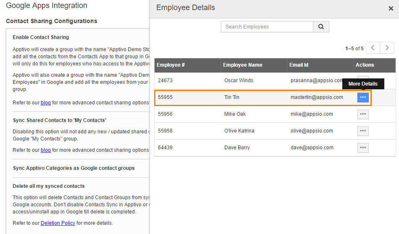
Task: Click Sync Apptivo Categories as Google contact groups
Action: pos(74,168)
